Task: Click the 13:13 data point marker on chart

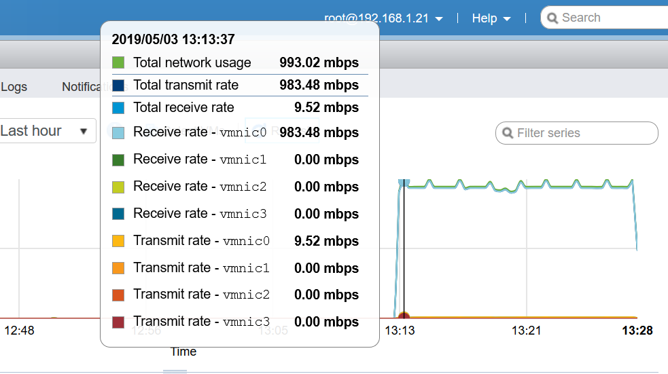Action: coord(404,316)
